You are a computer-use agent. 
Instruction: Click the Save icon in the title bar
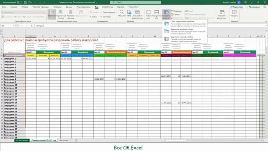[x=25, y=3]
